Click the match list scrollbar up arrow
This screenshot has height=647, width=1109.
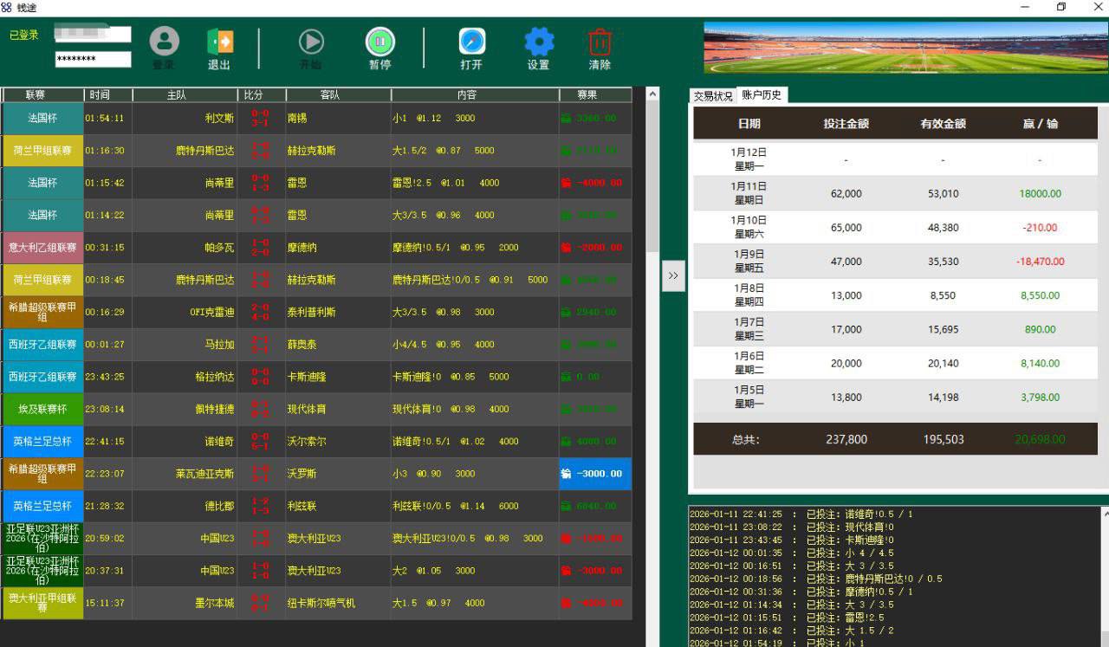coord(652,94)
